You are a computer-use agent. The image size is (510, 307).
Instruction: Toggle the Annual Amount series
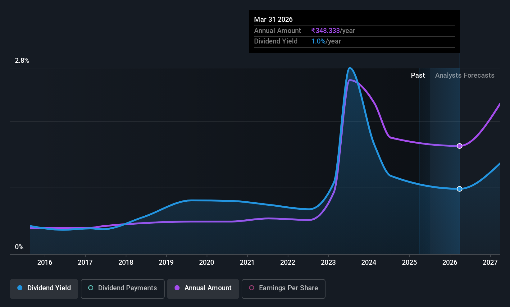point(203,289)
